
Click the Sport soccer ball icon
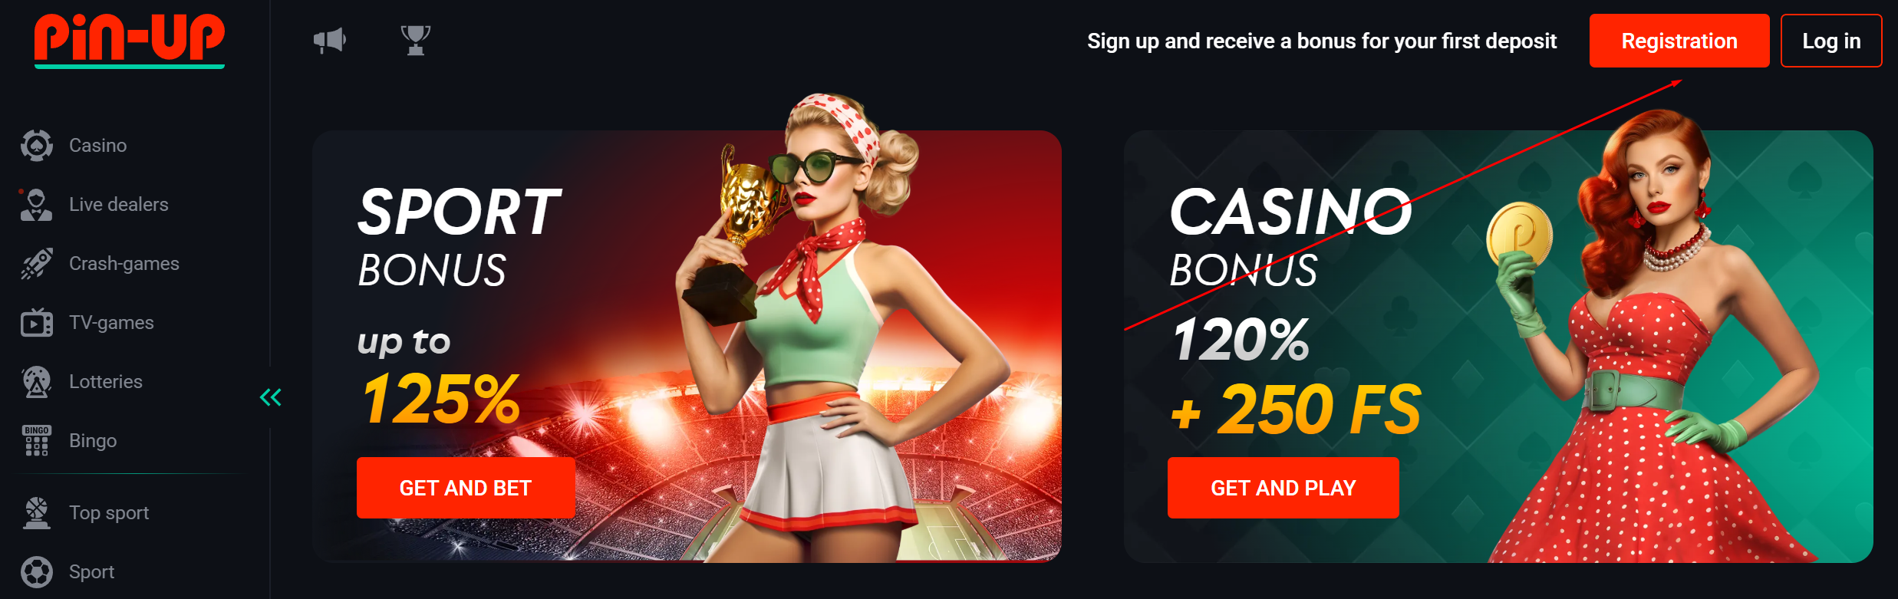tap(37, 571)
